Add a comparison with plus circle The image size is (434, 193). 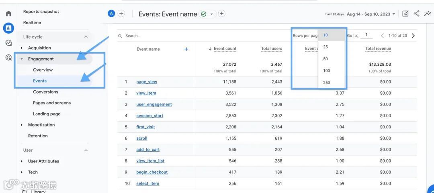coord(121,13)
